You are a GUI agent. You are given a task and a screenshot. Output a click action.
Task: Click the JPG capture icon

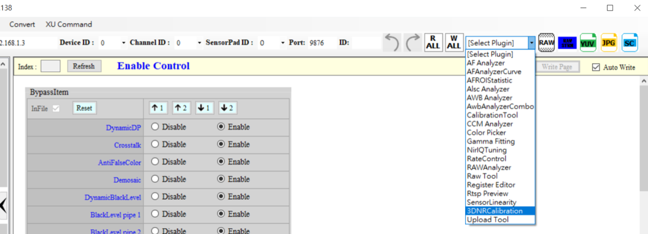[x=609, y=42]
